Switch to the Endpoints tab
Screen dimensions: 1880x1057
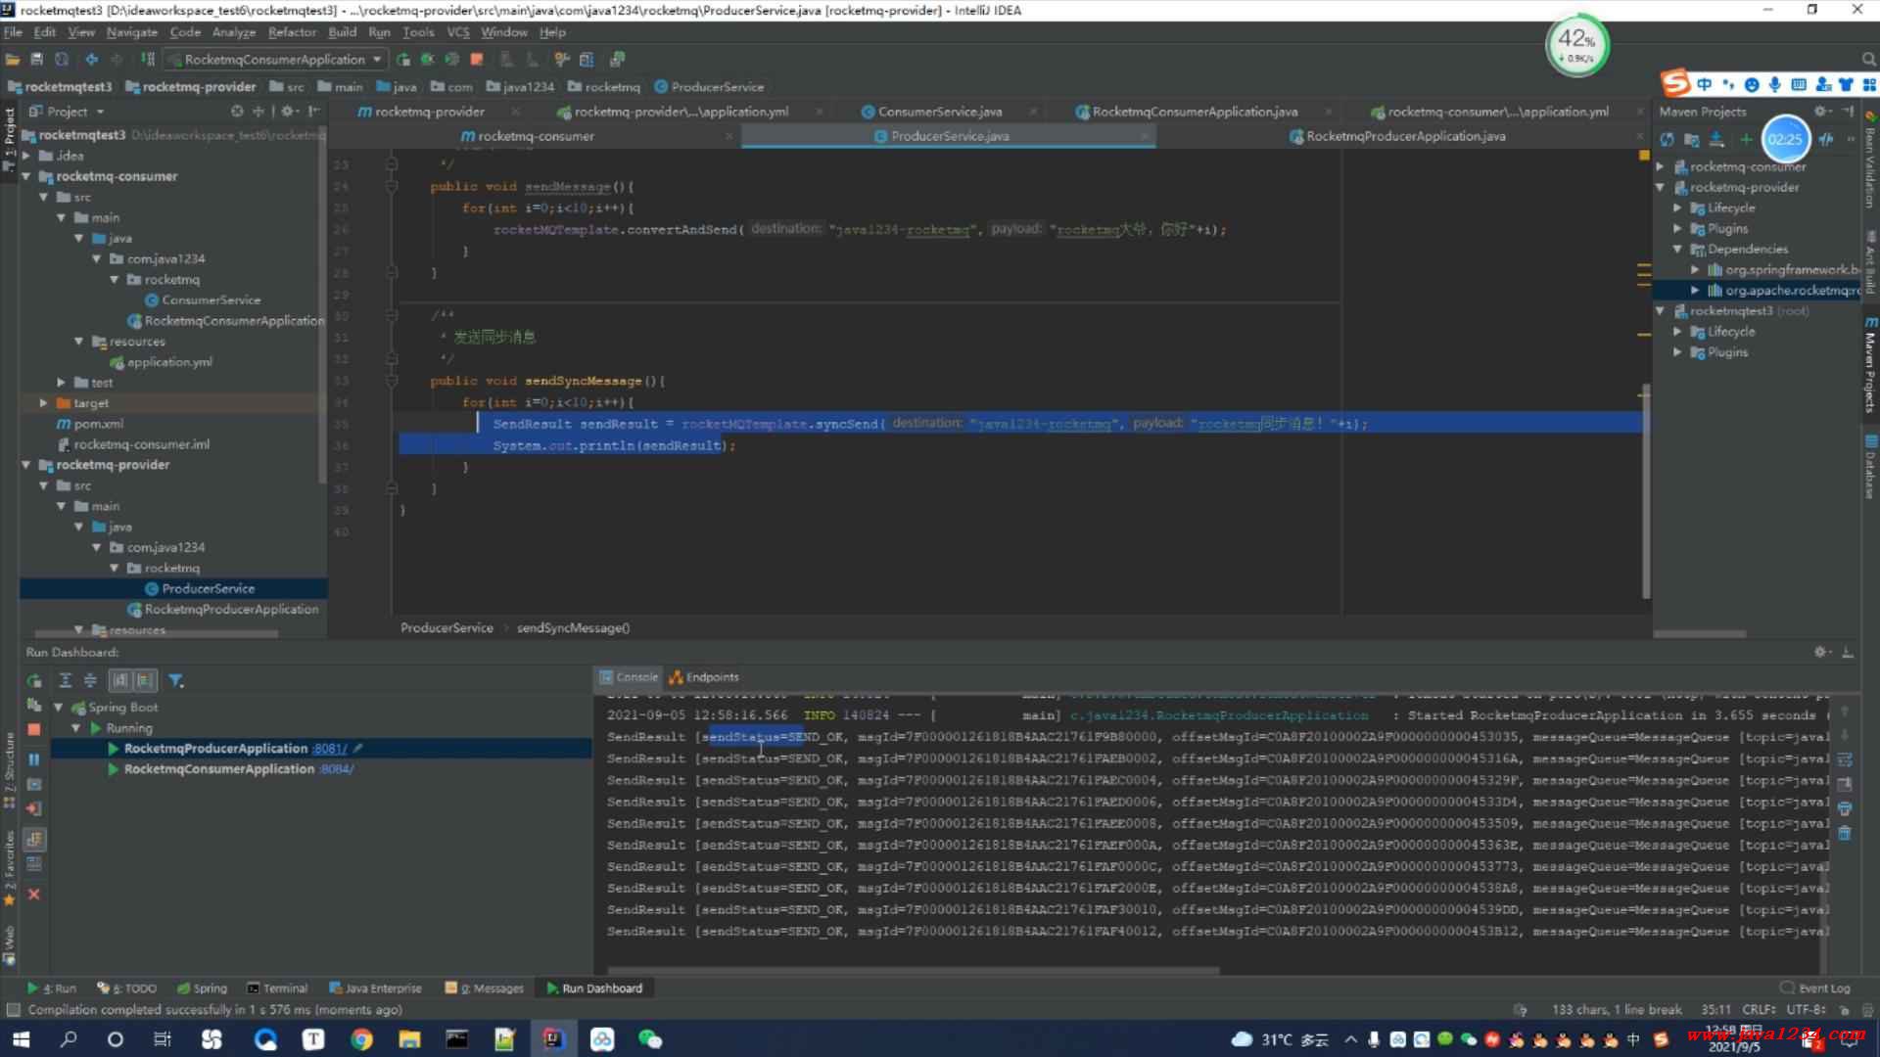point(704,677)
